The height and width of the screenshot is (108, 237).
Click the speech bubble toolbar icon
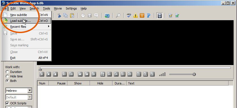pyautogui.click(x=96, y=15)
